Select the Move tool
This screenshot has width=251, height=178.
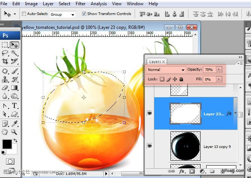pos(14,45)
